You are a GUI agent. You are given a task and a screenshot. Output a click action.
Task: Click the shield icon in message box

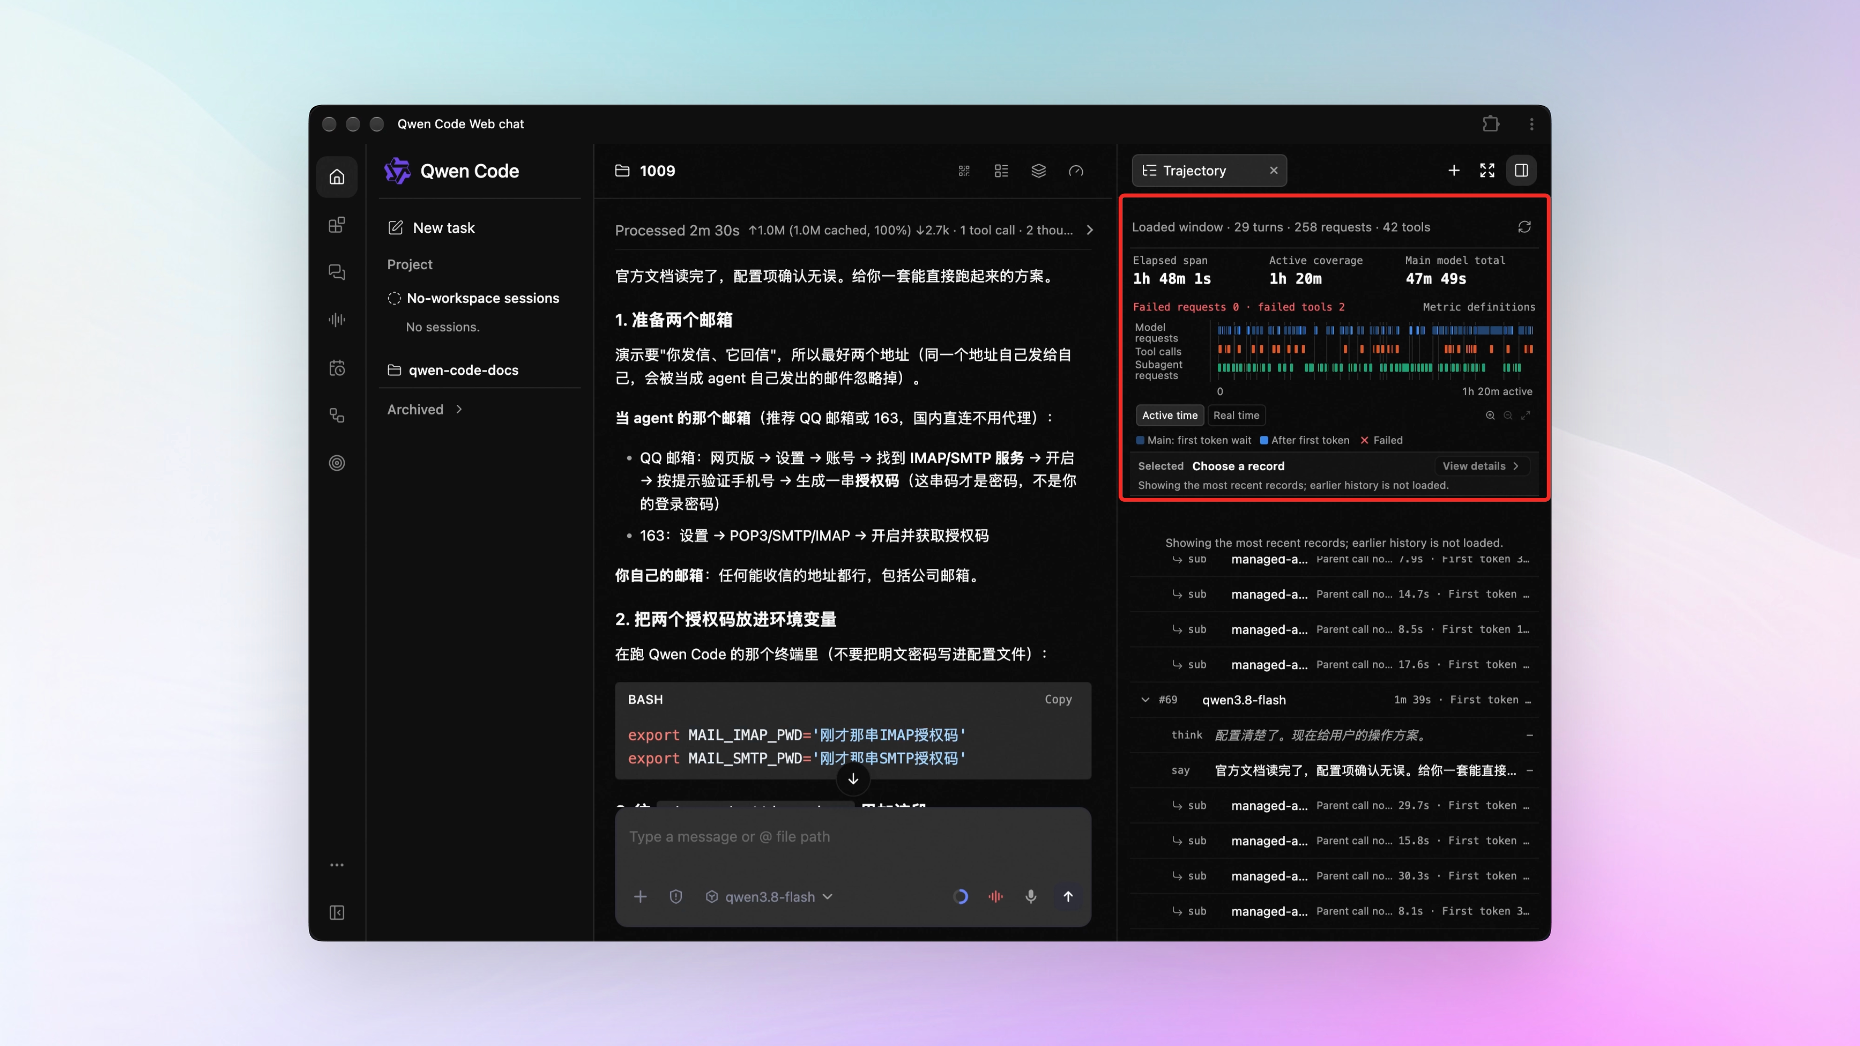(x=676, y=896)
